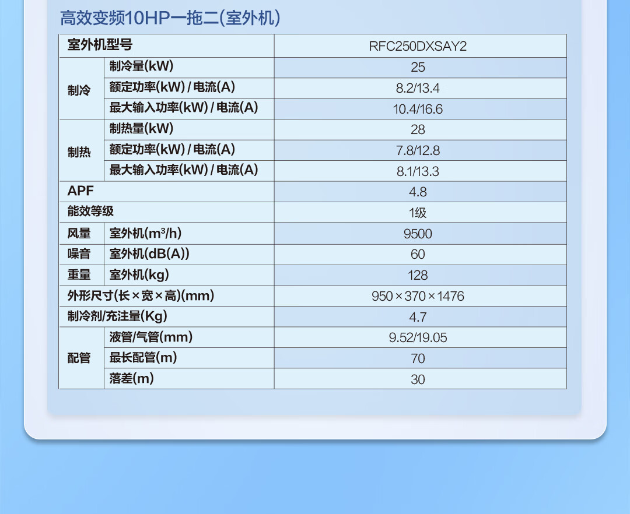This screenshot has width=630, height=514.
Task: Select the outdoor unit weight 128
Action: tap(418, 275)
